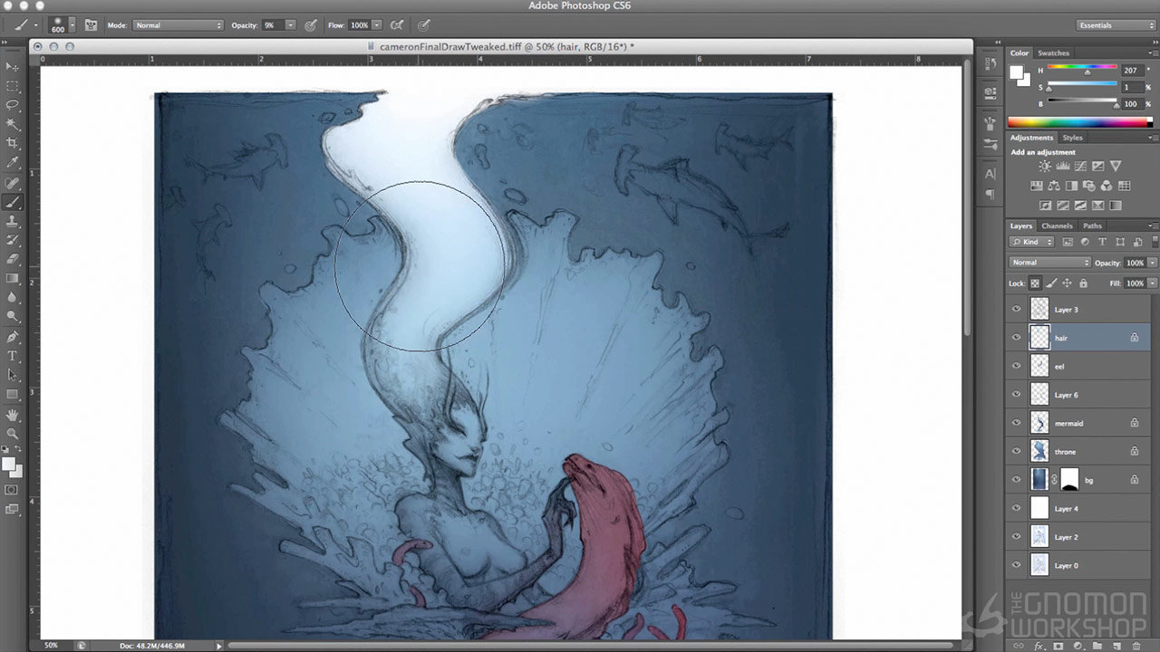Image resolution: width=1160 pixels, height=652 pixels.
Task: Change screen mode from toolbox
Action: 12,509
